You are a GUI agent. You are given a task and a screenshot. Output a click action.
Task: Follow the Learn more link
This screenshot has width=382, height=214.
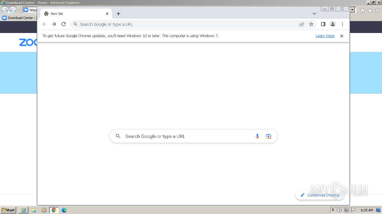[325, 36]
